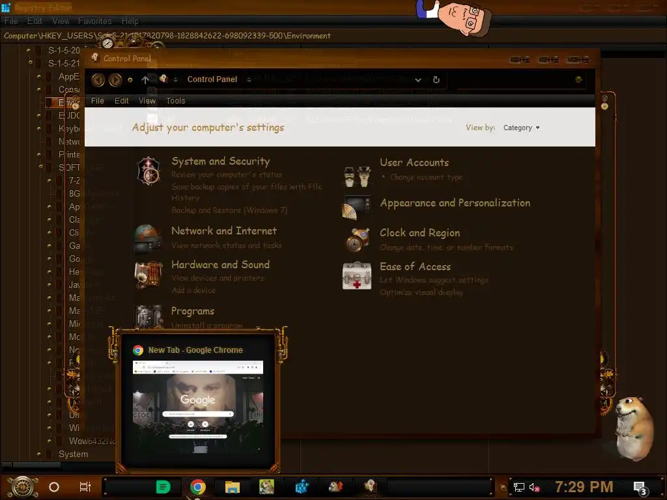
Task: Open the System and Security category icon
Action: pyautogui.click(x=149, y=171)
